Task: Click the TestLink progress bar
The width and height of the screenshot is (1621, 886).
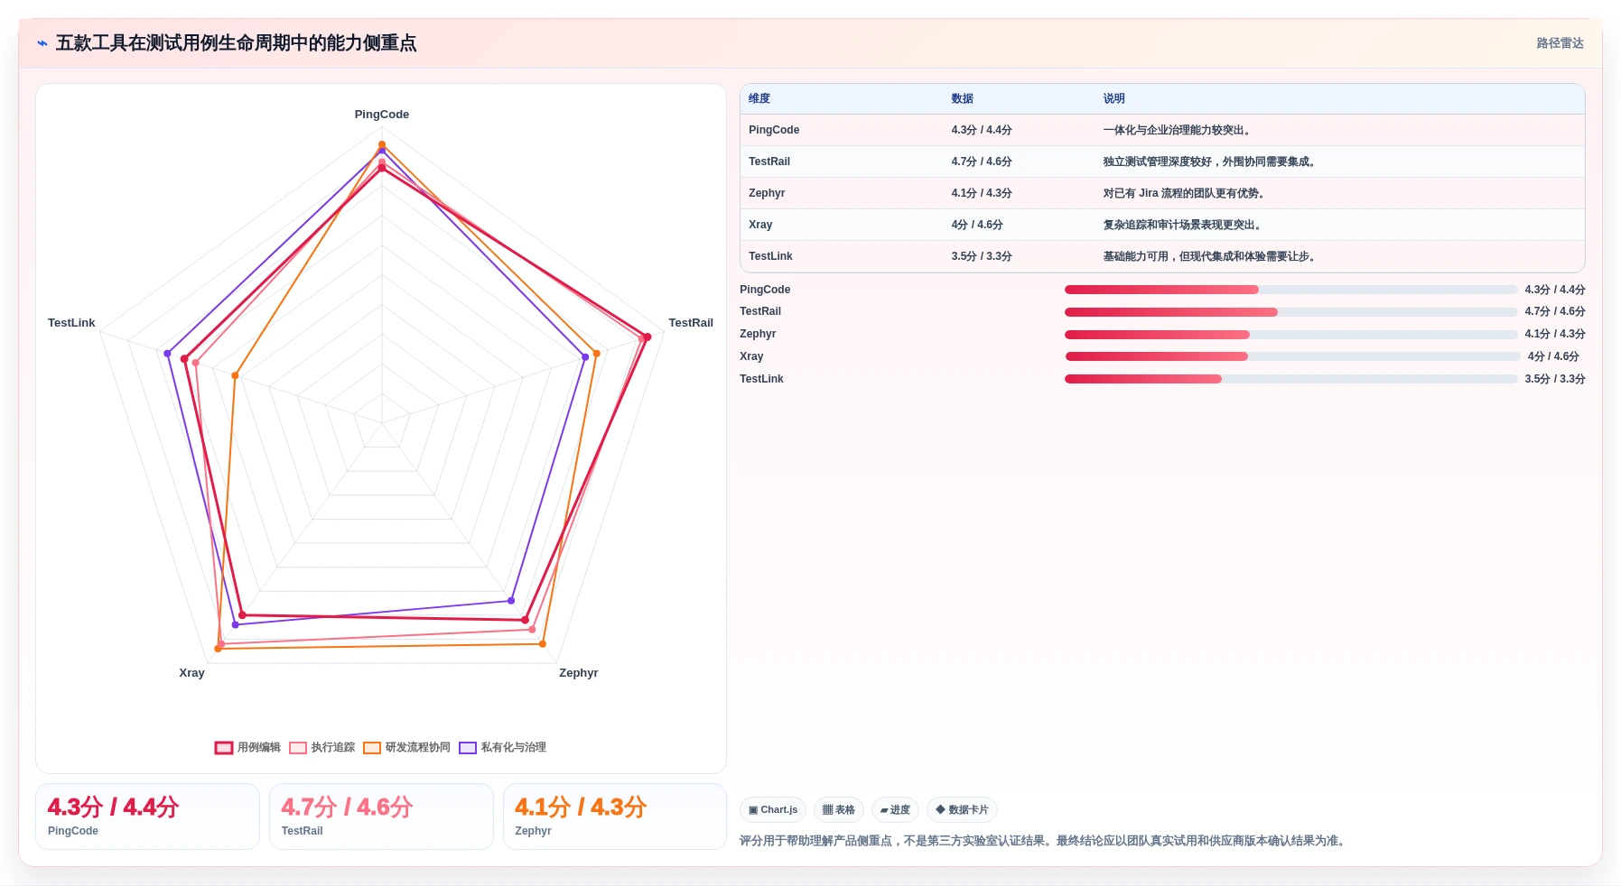Action: pos(1290,379)
